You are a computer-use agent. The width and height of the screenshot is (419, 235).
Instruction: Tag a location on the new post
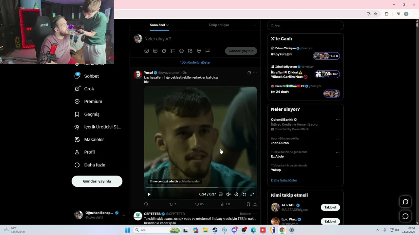tap(199, 51)
